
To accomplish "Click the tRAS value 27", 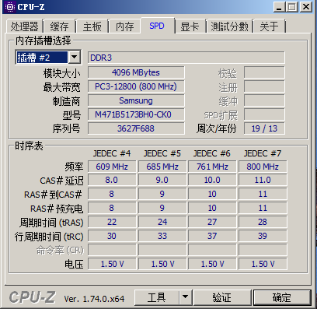I will [212, 222].
